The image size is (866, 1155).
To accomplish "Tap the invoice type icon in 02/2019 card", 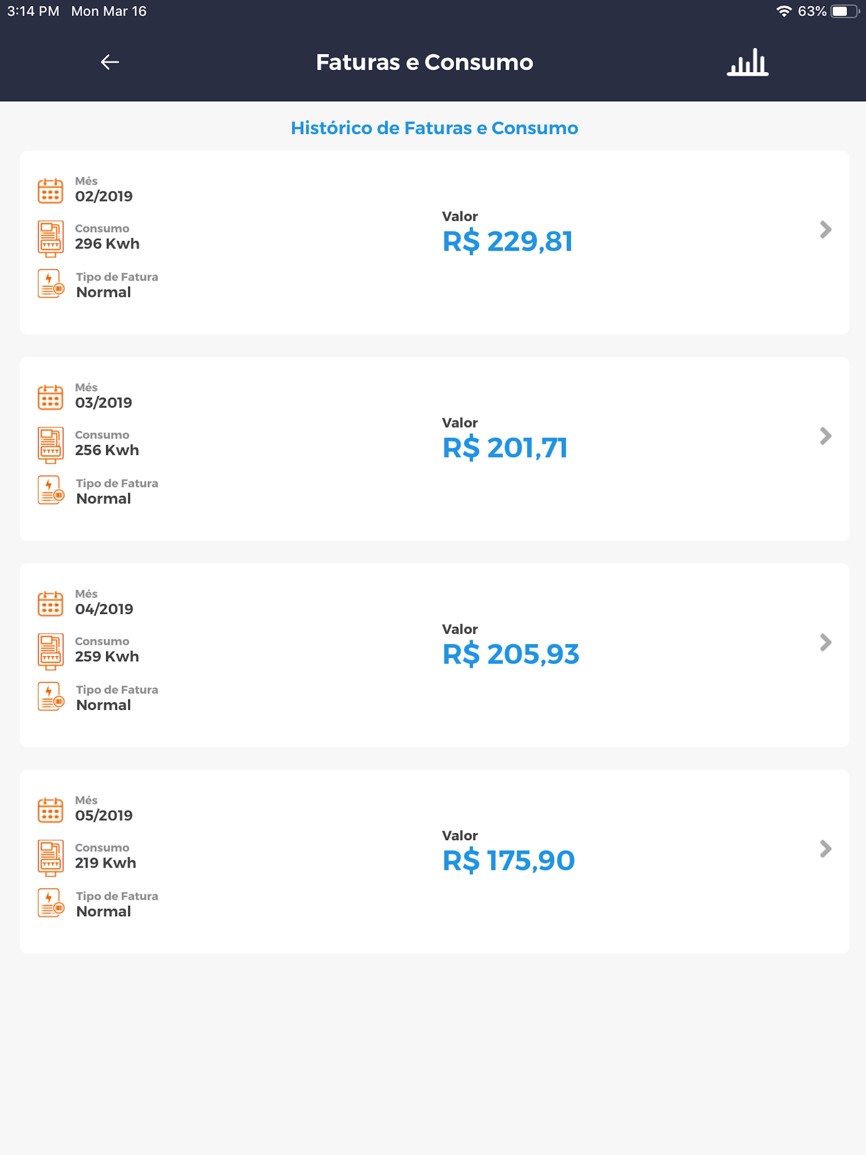I will (x=51, y=284).
